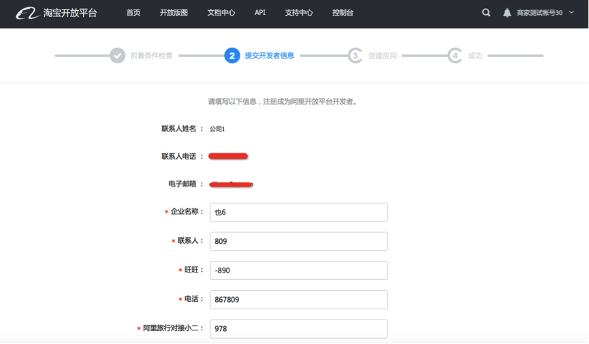
Task: Click 淘宝开放平台 title text
Action: click(70, 13)
